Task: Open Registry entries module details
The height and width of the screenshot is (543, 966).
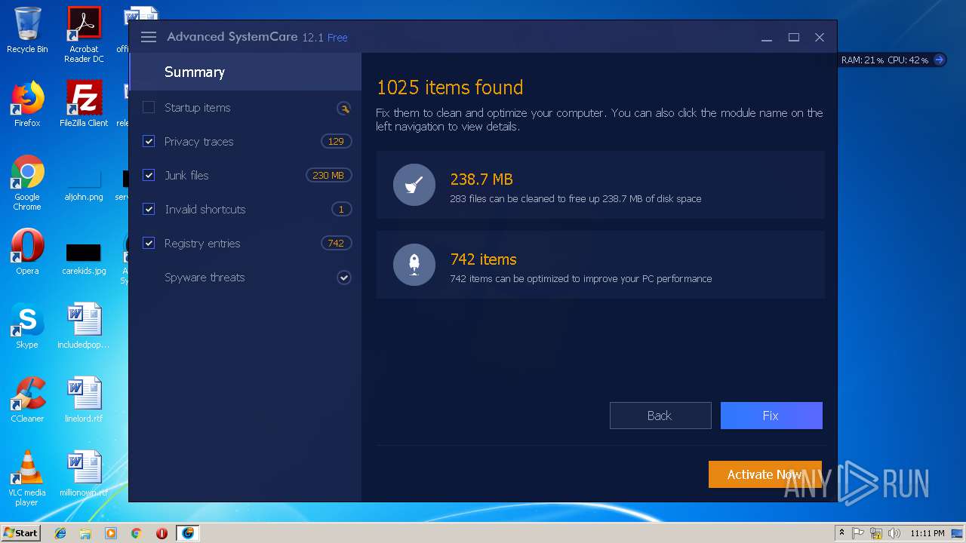Action: tap(202, 243)
